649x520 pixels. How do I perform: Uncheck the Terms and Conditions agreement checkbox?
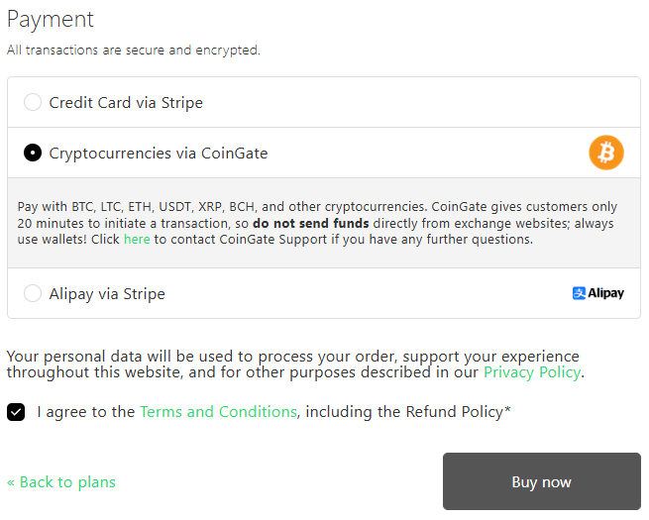coord(16,412)
